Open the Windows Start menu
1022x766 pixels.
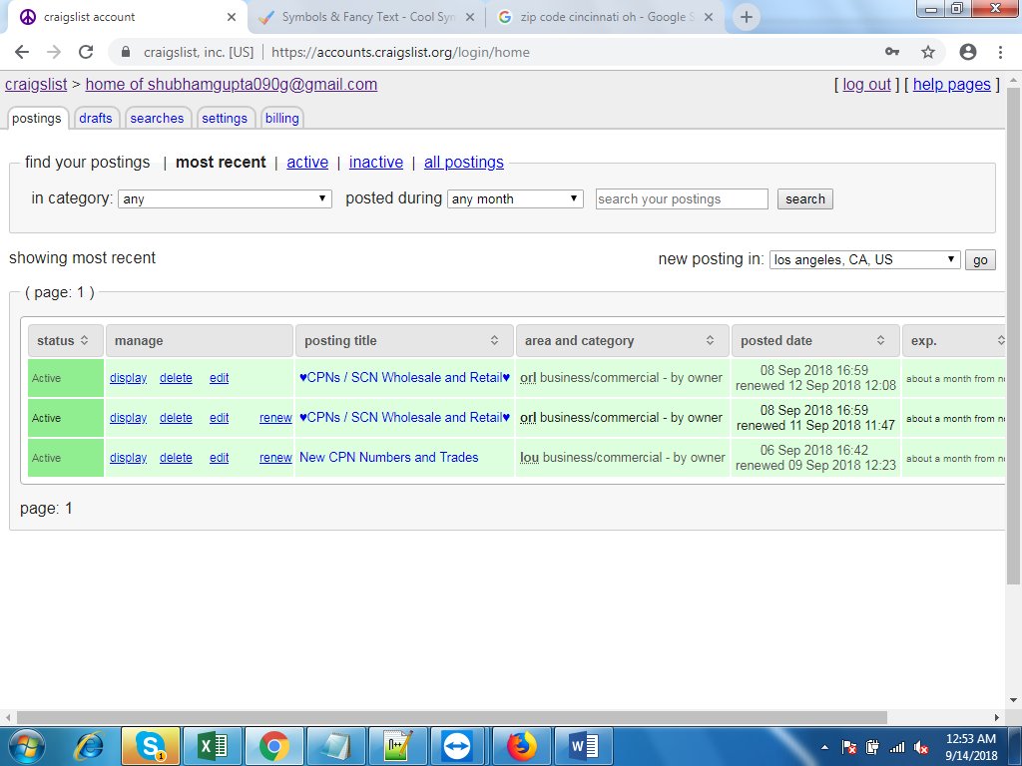[x=27, y=746]
